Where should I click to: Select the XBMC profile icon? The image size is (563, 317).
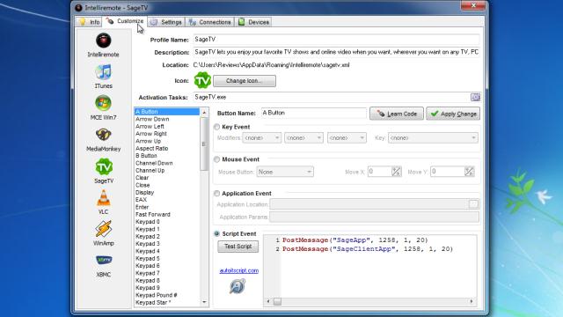click(x=104, y=260)
